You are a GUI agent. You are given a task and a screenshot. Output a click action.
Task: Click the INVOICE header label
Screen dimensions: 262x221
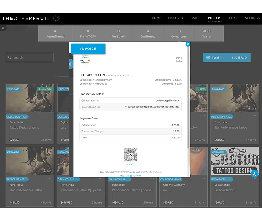88,49
